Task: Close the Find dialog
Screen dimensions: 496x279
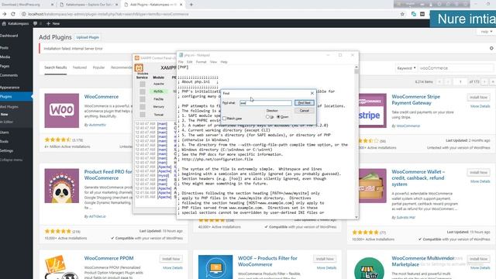Action: pos(312,93)
